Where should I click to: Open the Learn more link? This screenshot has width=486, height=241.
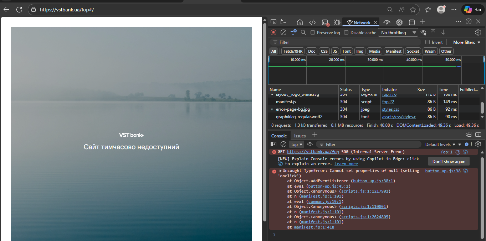346,164
